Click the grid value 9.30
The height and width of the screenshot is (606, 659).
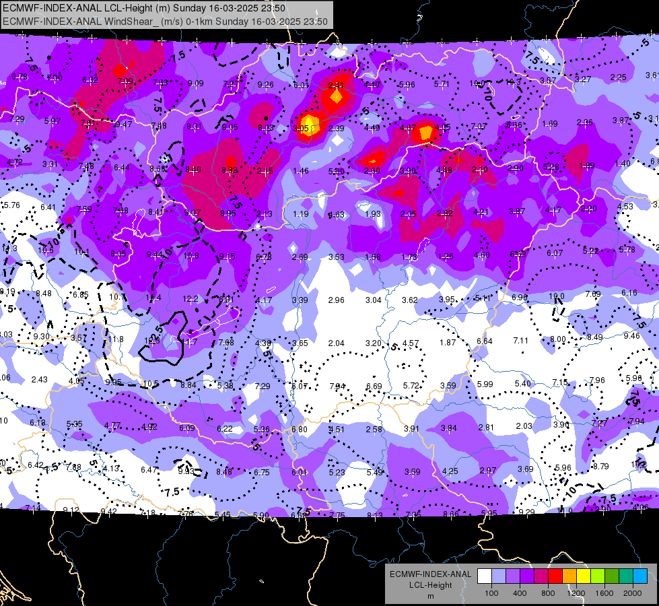(41, 337)
